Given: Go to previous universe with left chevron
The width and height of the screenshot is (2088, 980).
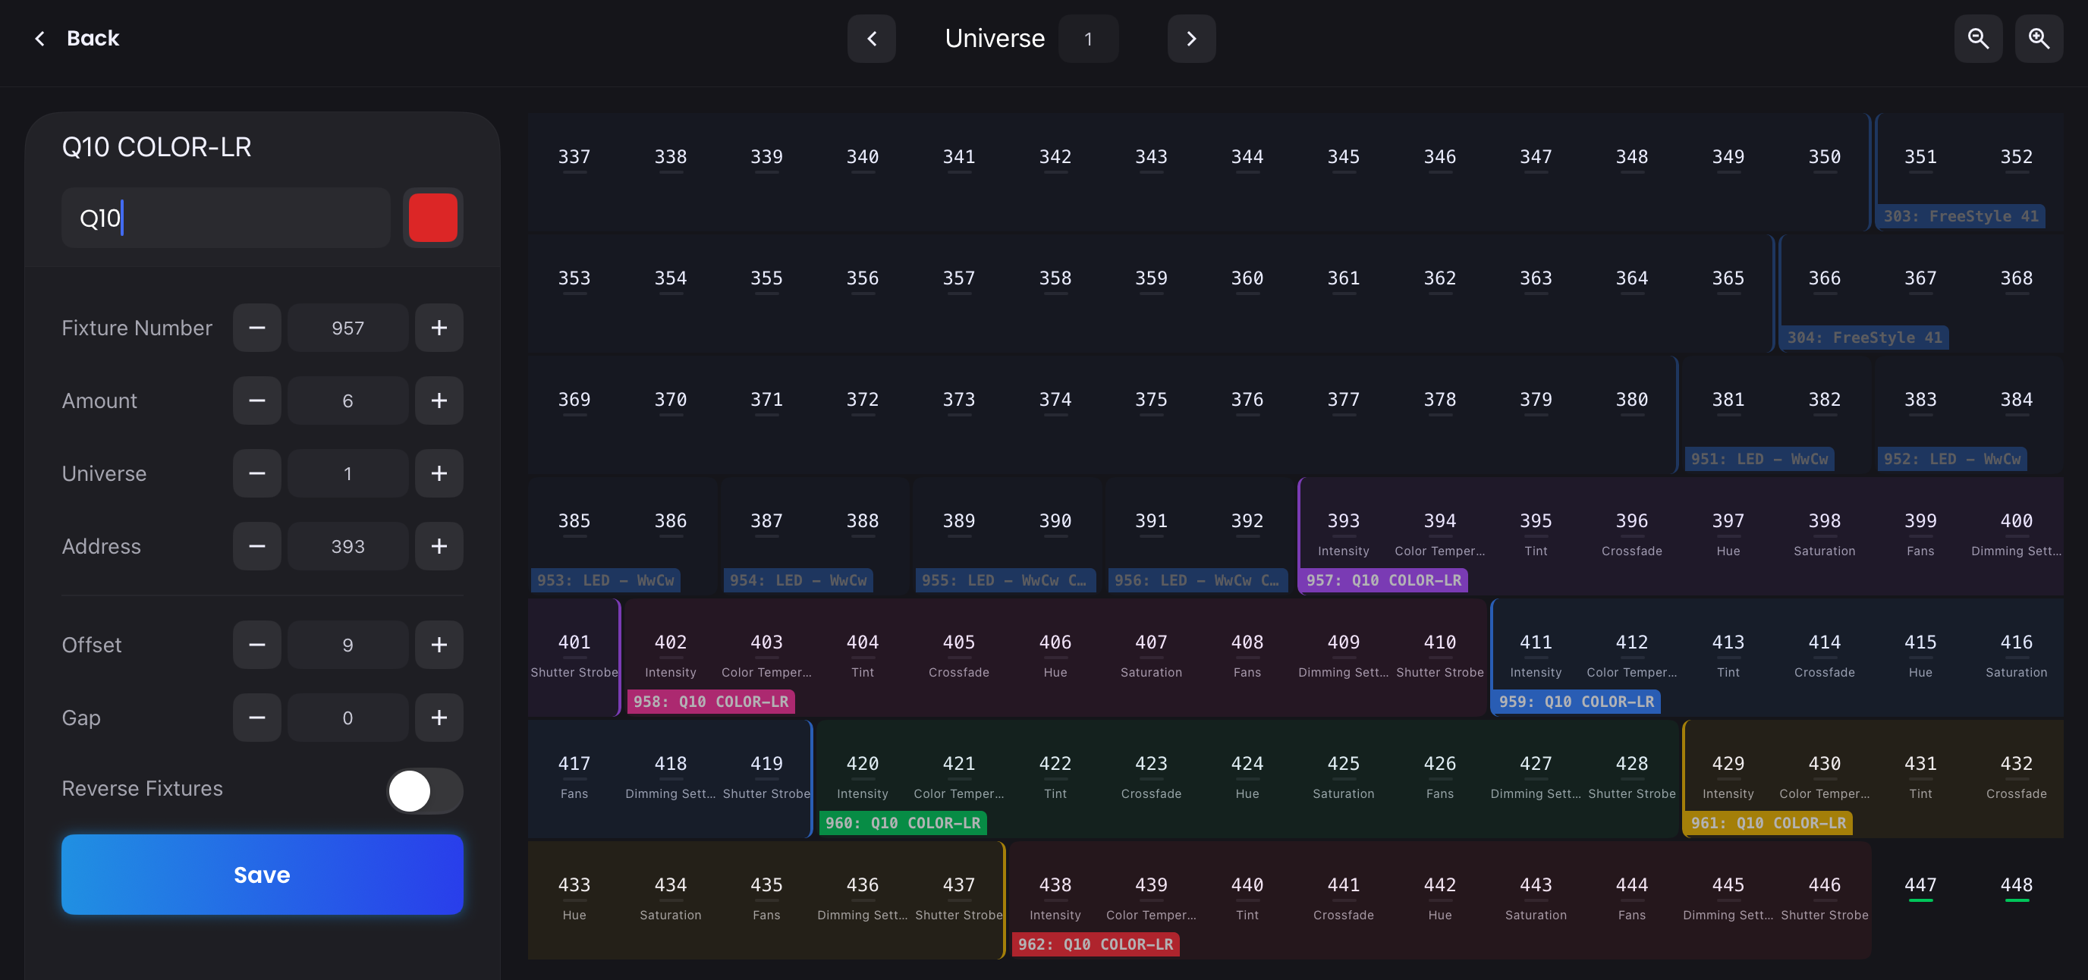Looking at the screenshot, I should pyautogui.click(x=871, y=38).
